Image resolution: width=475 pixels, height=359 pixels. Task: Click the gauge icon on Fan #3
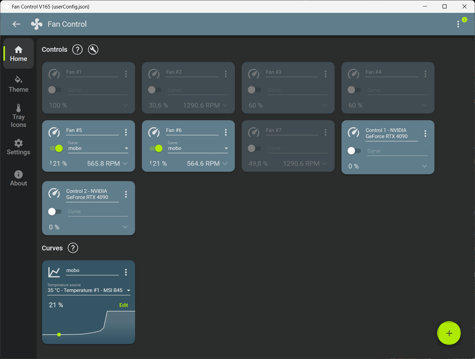pos(254,73)
